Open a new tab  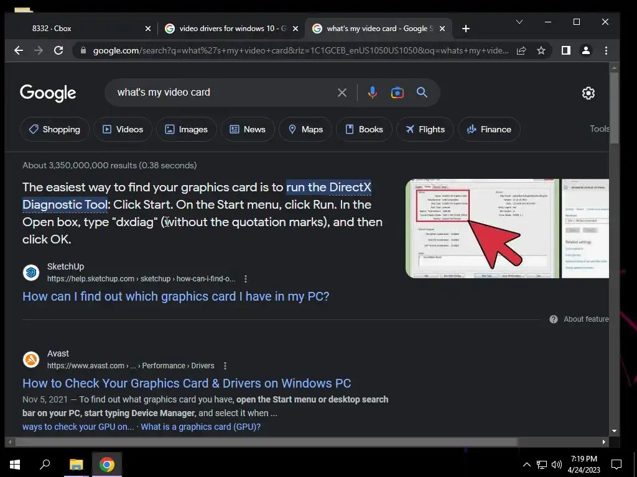tap(466, 29)
